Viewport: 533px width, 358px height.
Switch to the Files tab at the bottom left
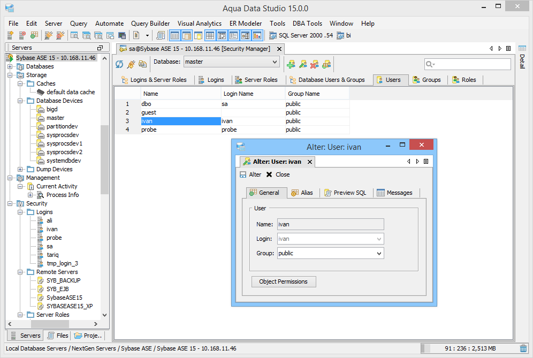point(58,336)
